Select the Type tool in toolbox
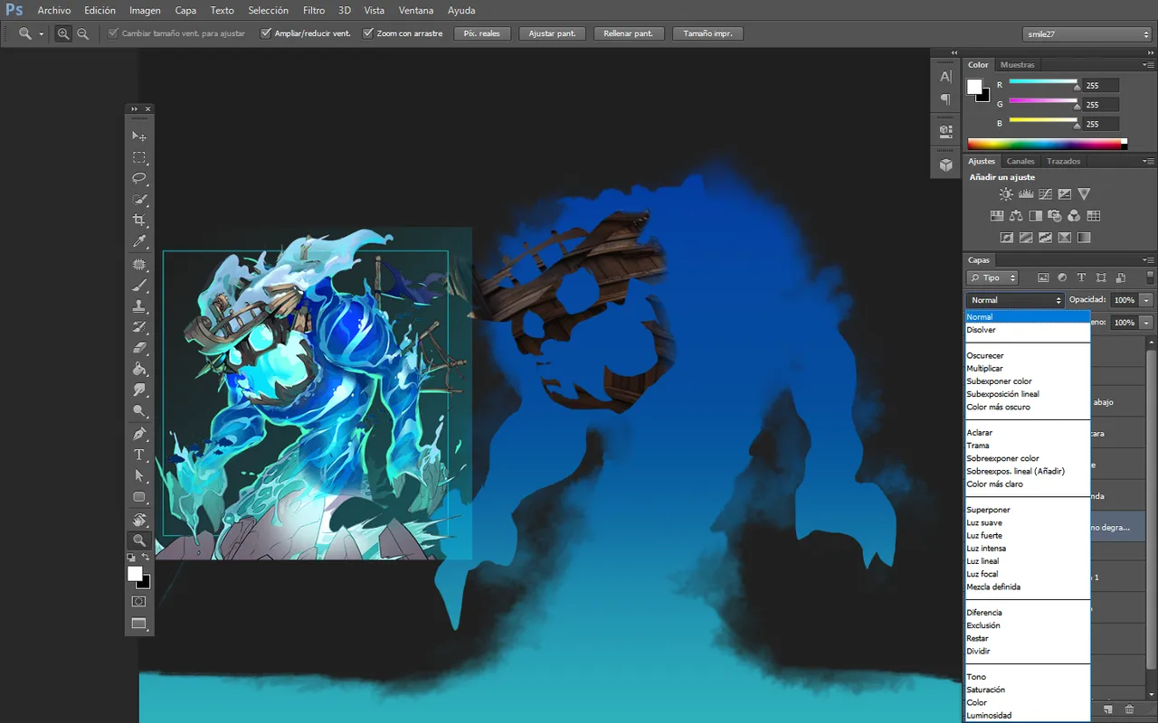 (139, 455)
